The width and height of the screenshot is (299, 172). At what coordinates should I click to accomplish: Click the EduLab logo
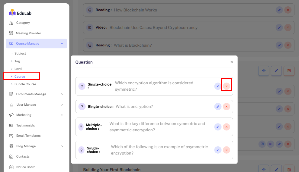coord(20,13)
